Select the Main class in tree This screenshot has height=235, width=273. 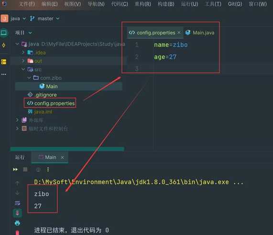[69, 86]
